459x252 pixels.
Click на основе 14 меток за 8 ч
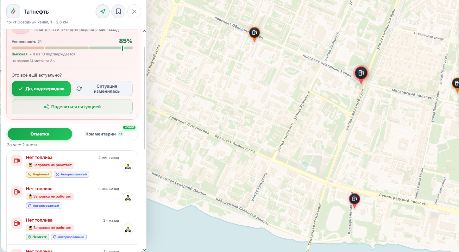34,61
